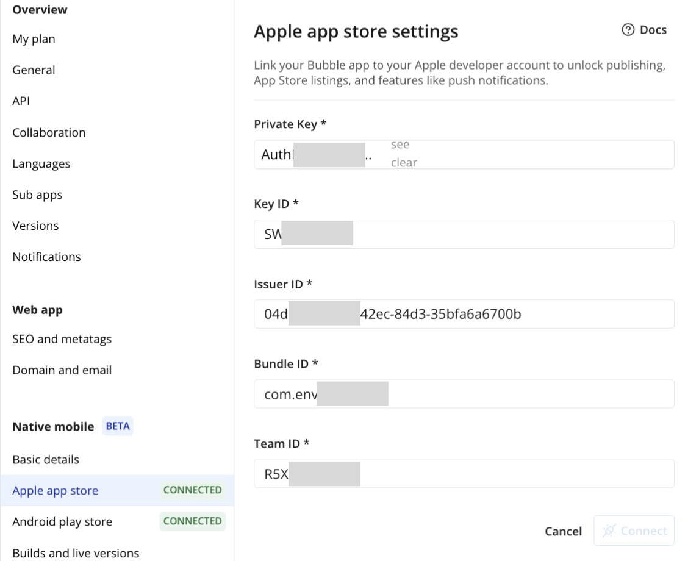Click CONNECTED badge for Android play store

pyautogui.click(x=193, y=521)
